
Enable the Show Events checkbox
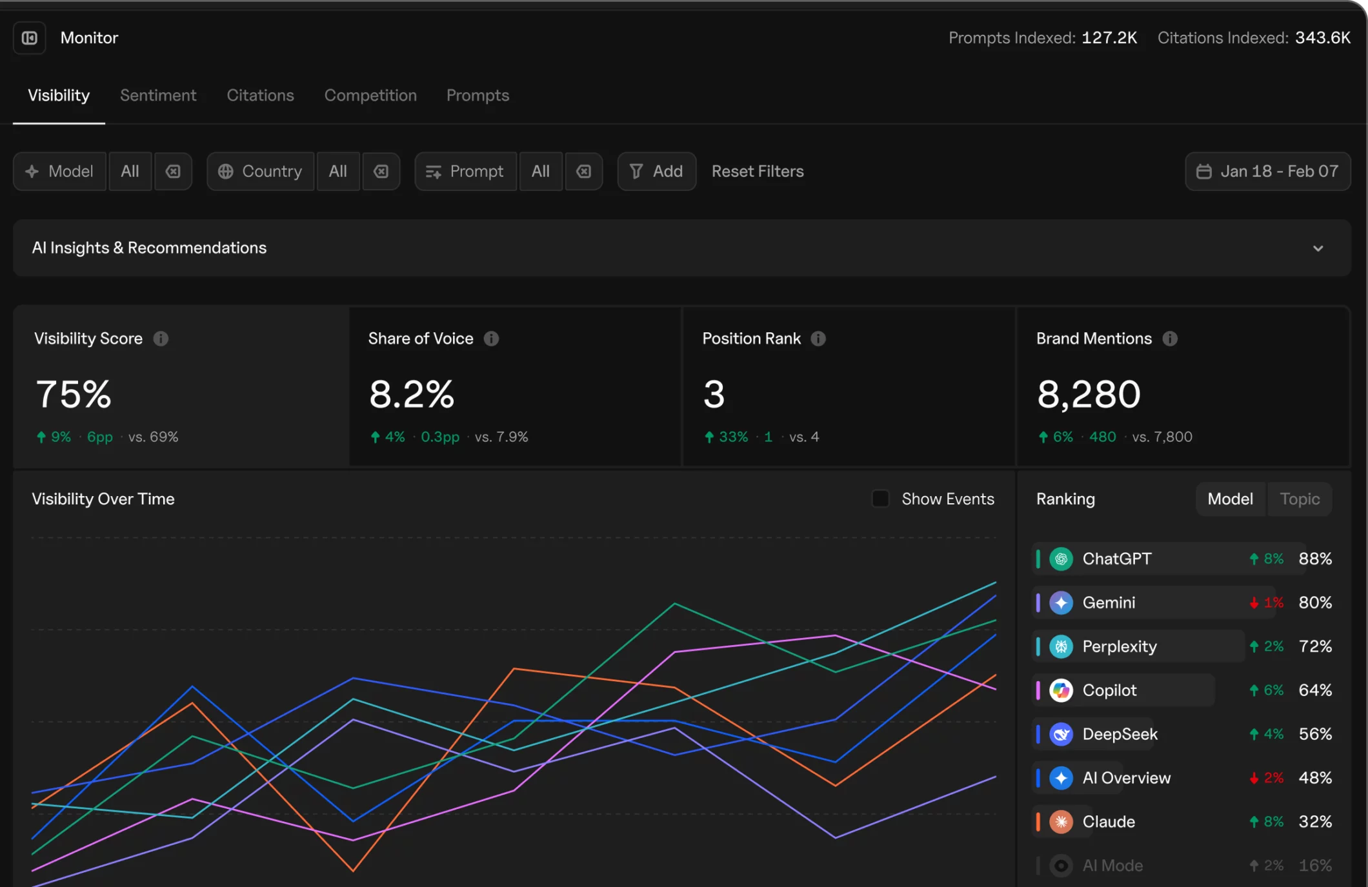pos(880,498)
